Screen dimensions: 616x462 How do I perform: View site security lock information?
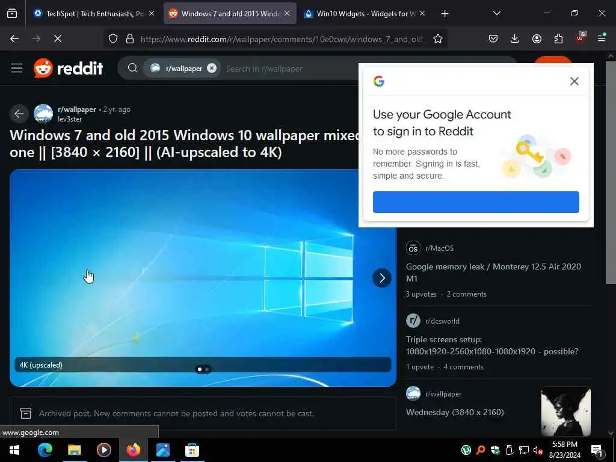tap(130, 38)
